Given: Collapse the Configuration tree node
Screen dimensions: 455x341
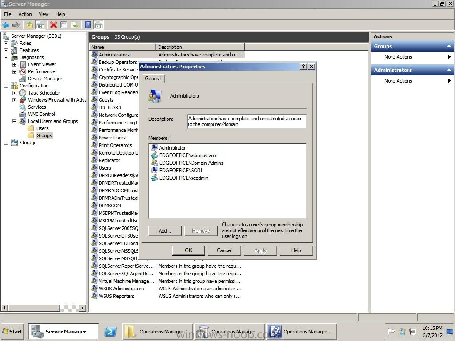Looking at the screenshot, I should [6, 86].
